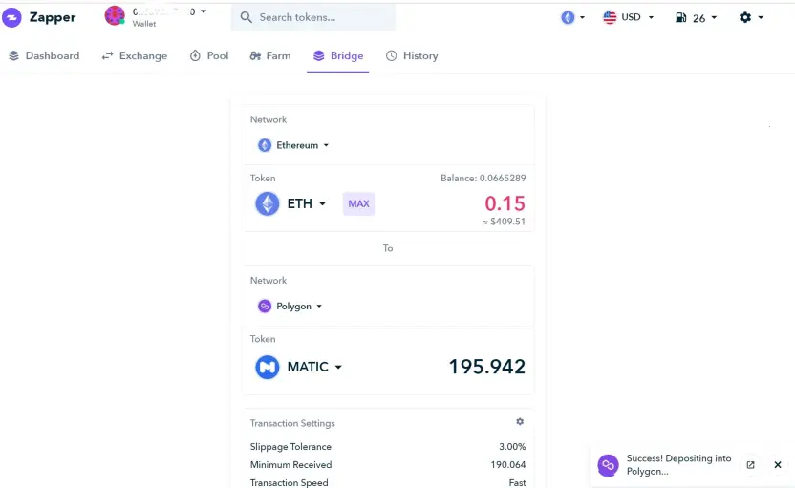Edit the 0.15 amount field
The width and height of the screenshot is (795, 488).
(x=505, y=203)
